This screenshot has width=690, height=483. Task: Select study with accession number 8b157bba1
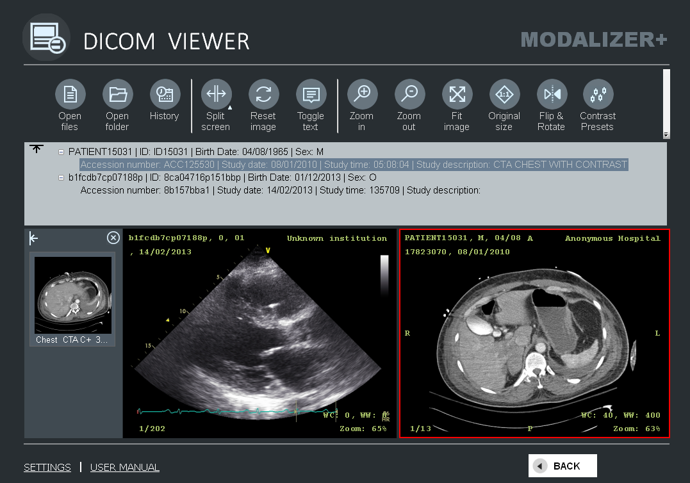tap(280, 190)
